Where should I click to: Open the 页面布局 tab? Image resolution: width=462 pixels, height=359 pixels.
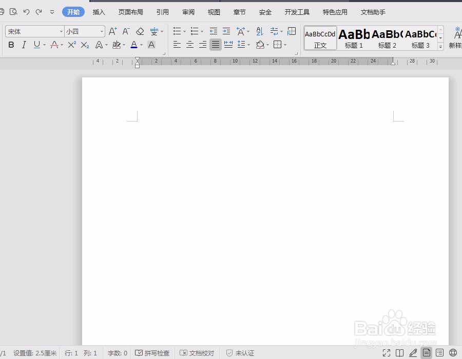pyautogui.click(x=130, y=12)
